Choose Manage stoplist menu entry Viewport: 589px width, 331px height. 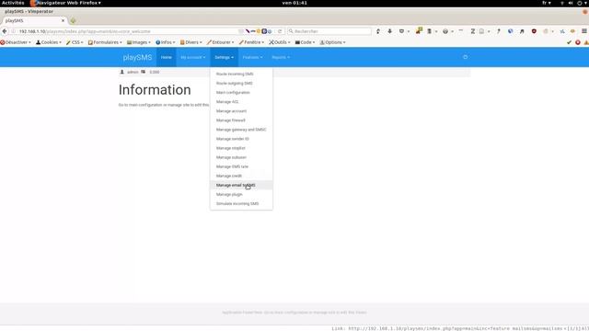click(241, 148)
